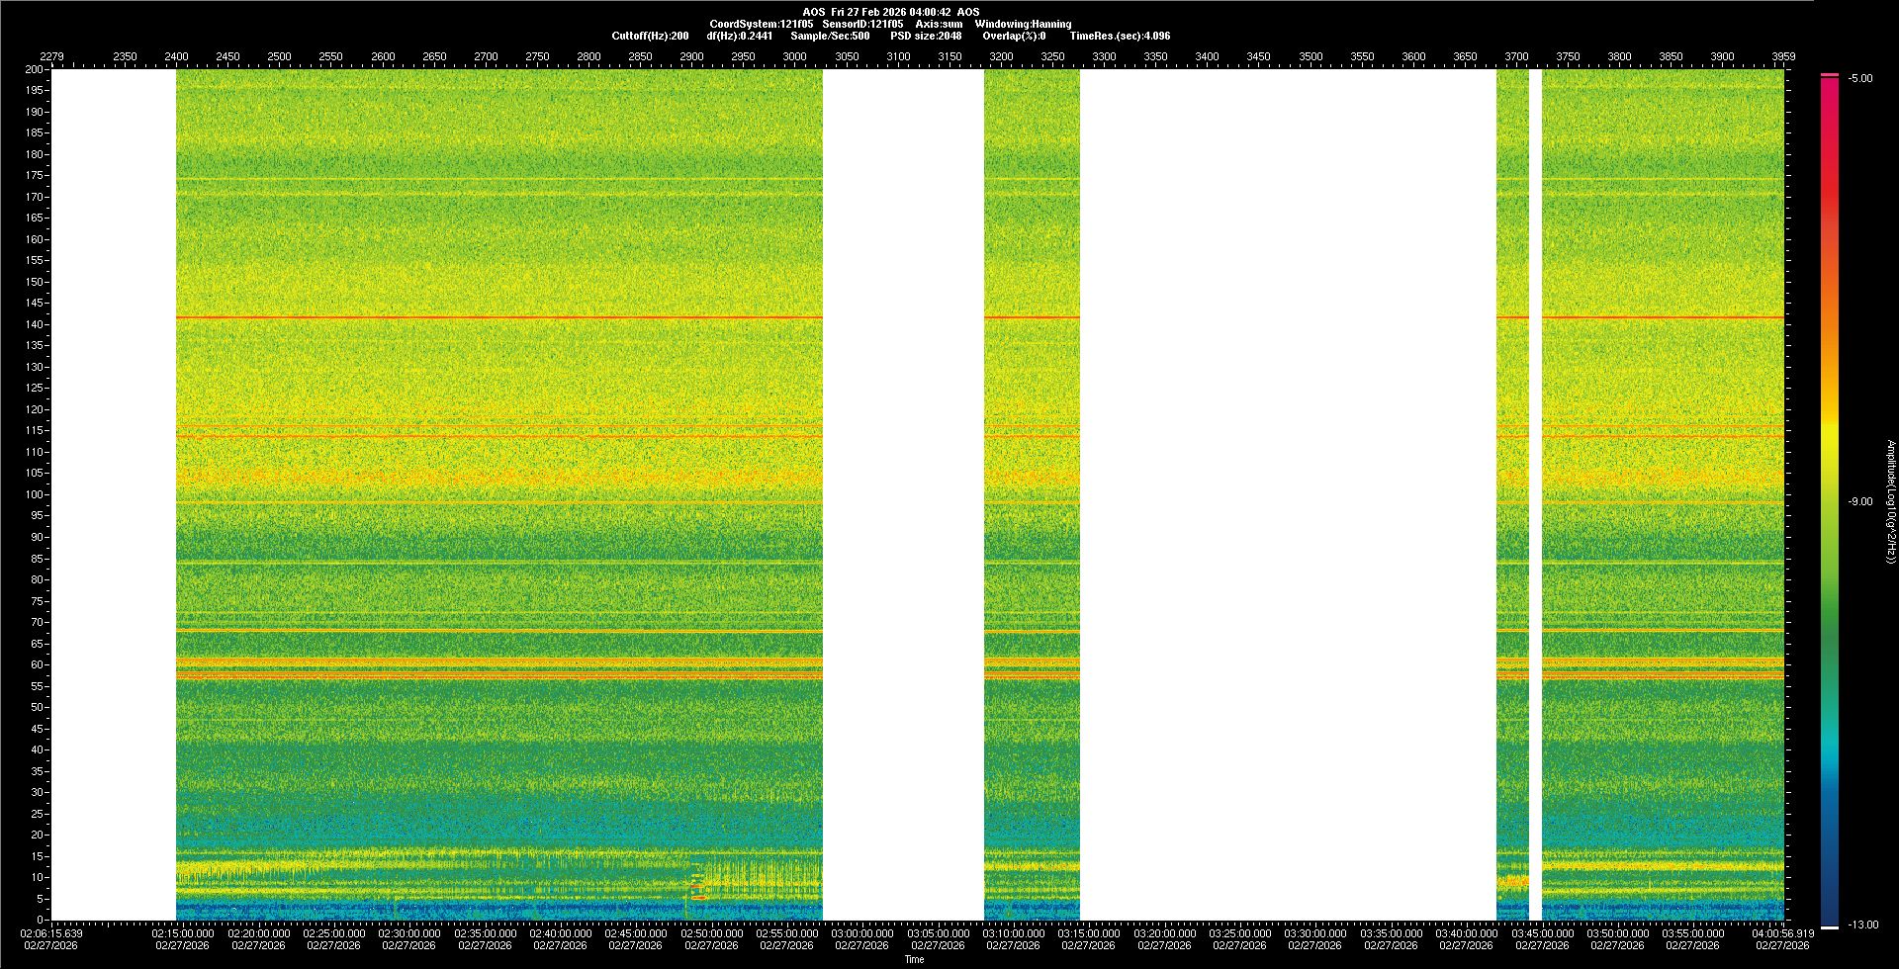The height and width of the screenshot is (969, 1899).
Task: Click the 02:30:00.000 time axis label
Action: [408, 933]
